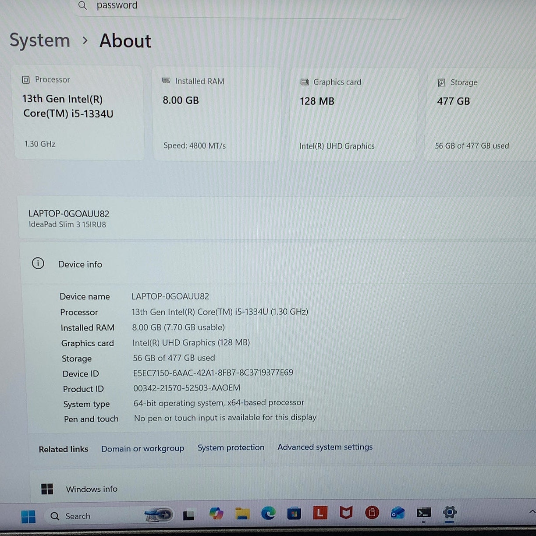The image size is (536, 536).
Task: Click the processor chip icon
Action: pyautogui.click(x=26, y=80)
